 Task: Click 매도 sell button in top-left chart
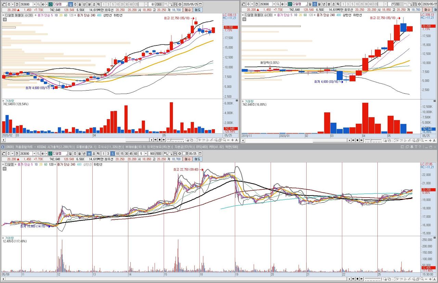tap(197, 10)
